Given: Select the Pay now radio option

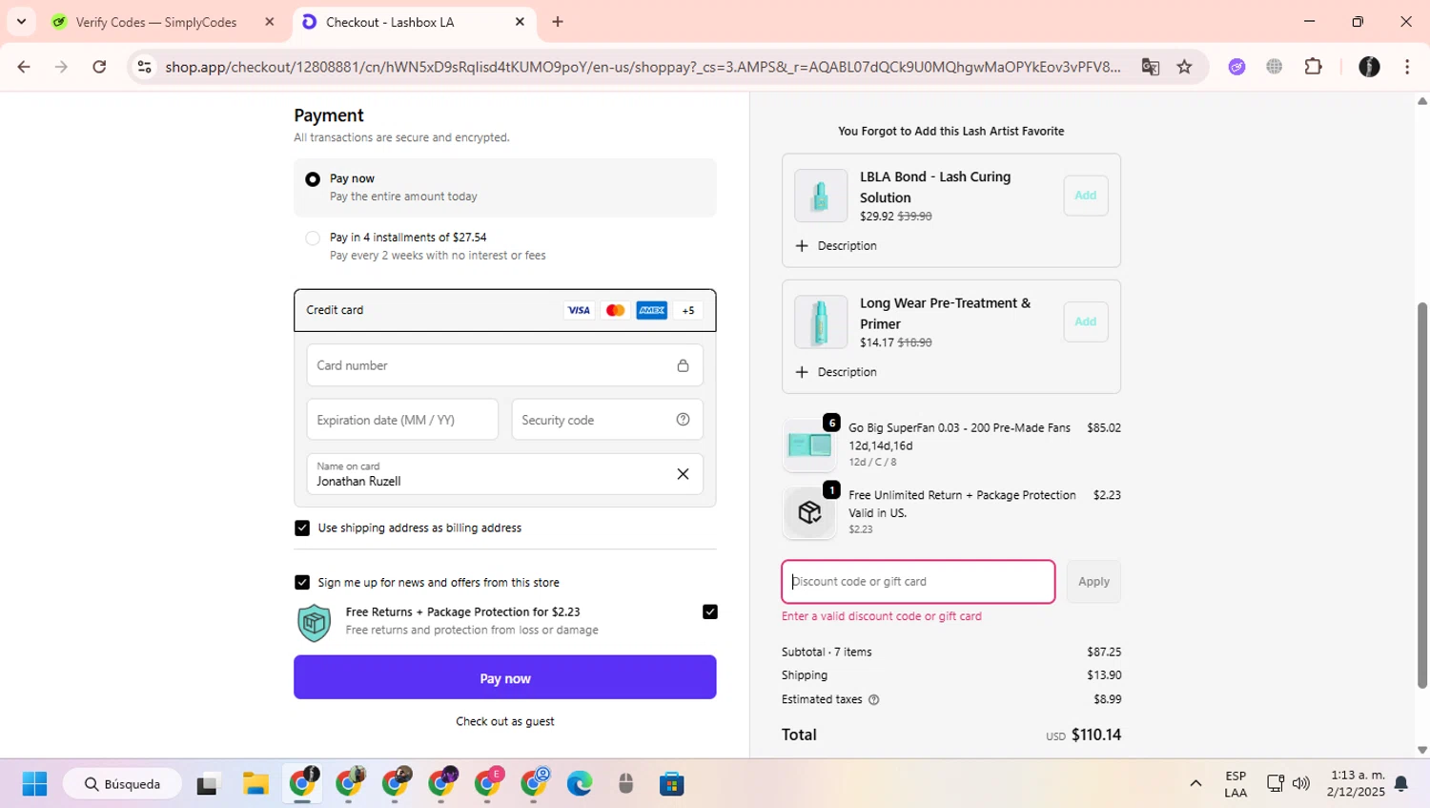Looking at the screenshot, I should [x=313, y=179].
